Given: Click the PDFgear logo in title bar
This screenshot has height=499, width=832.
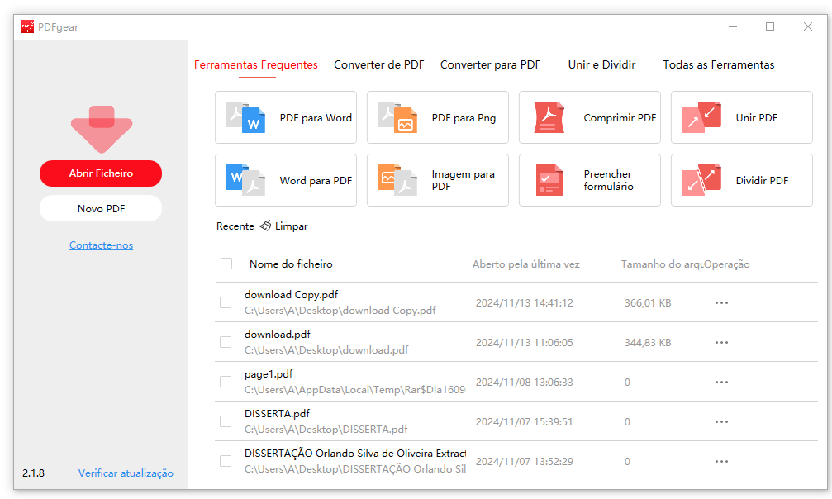Looking at the screenshot, I should coord(27,26).
